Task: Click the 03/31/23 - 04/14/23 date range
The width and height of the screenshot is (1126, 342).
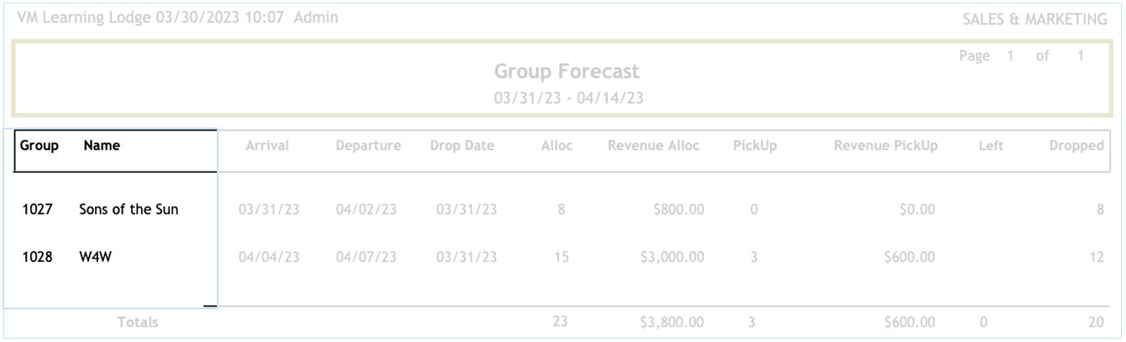Action: coord(560,98)
